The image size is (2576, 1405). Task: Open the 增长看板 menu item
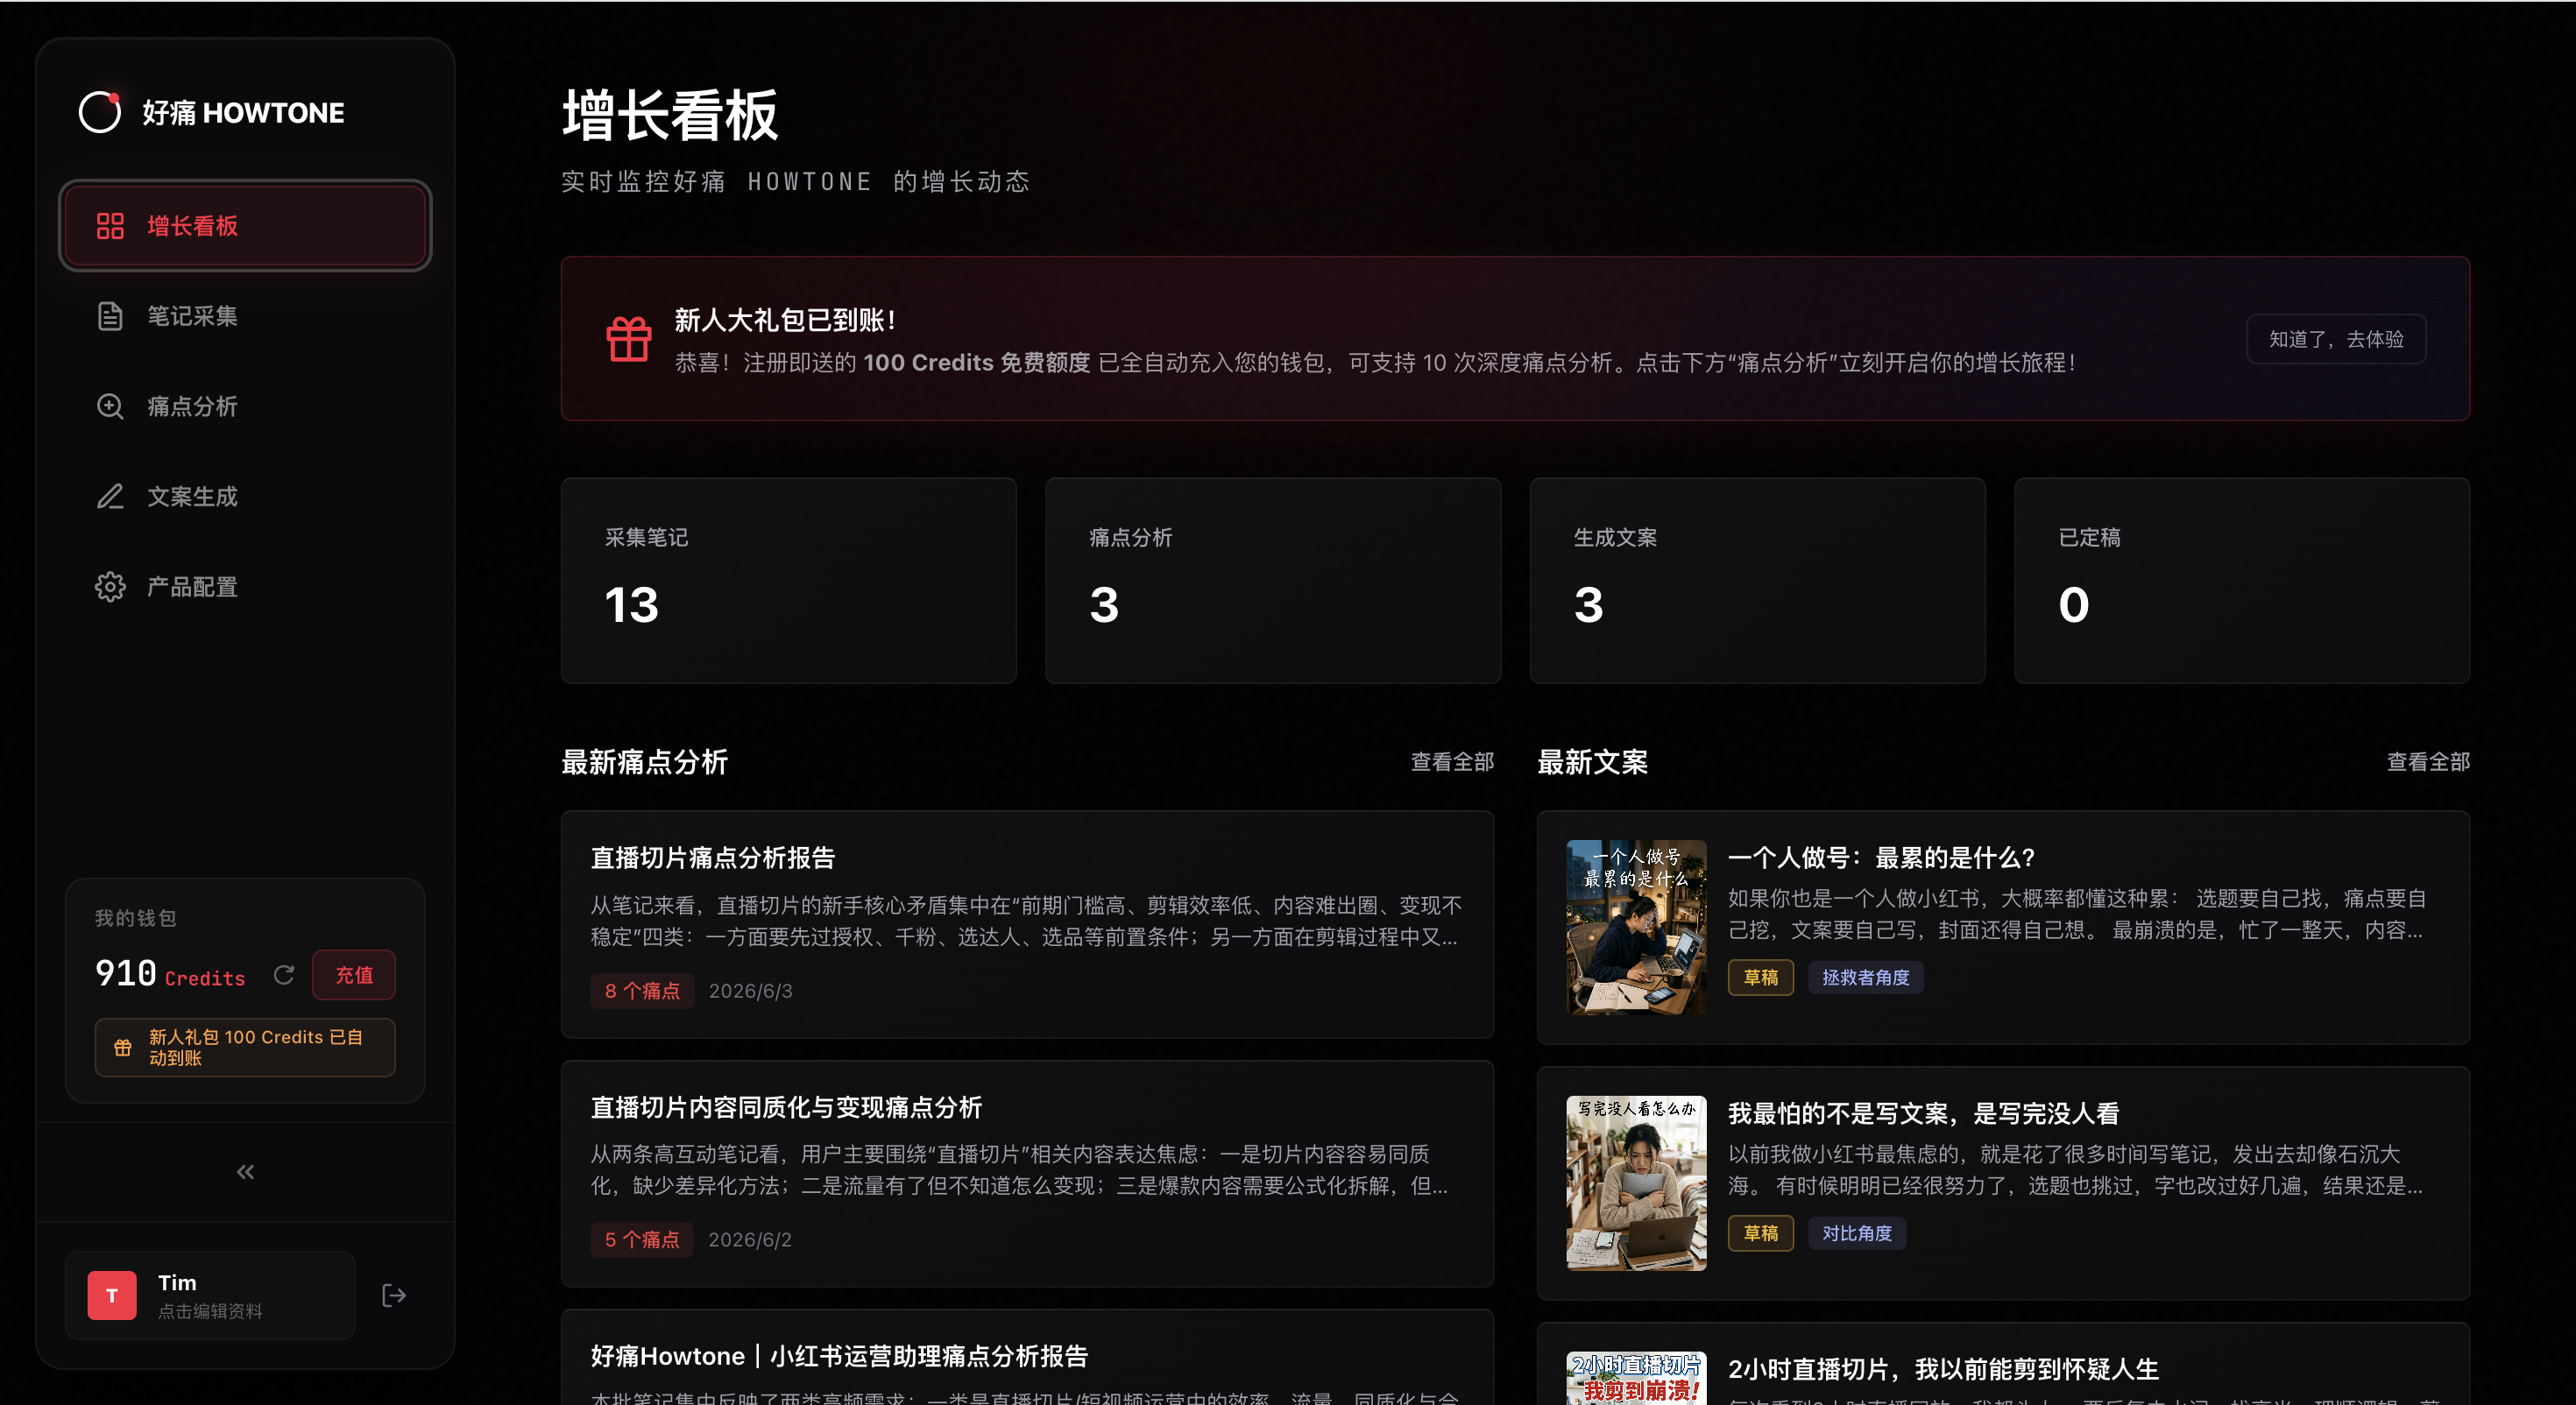tap(245, 226)
